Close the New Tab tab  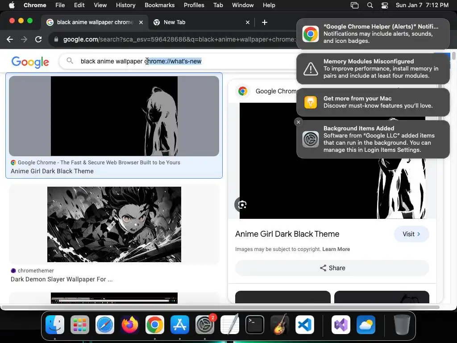(x=248, y=22)
